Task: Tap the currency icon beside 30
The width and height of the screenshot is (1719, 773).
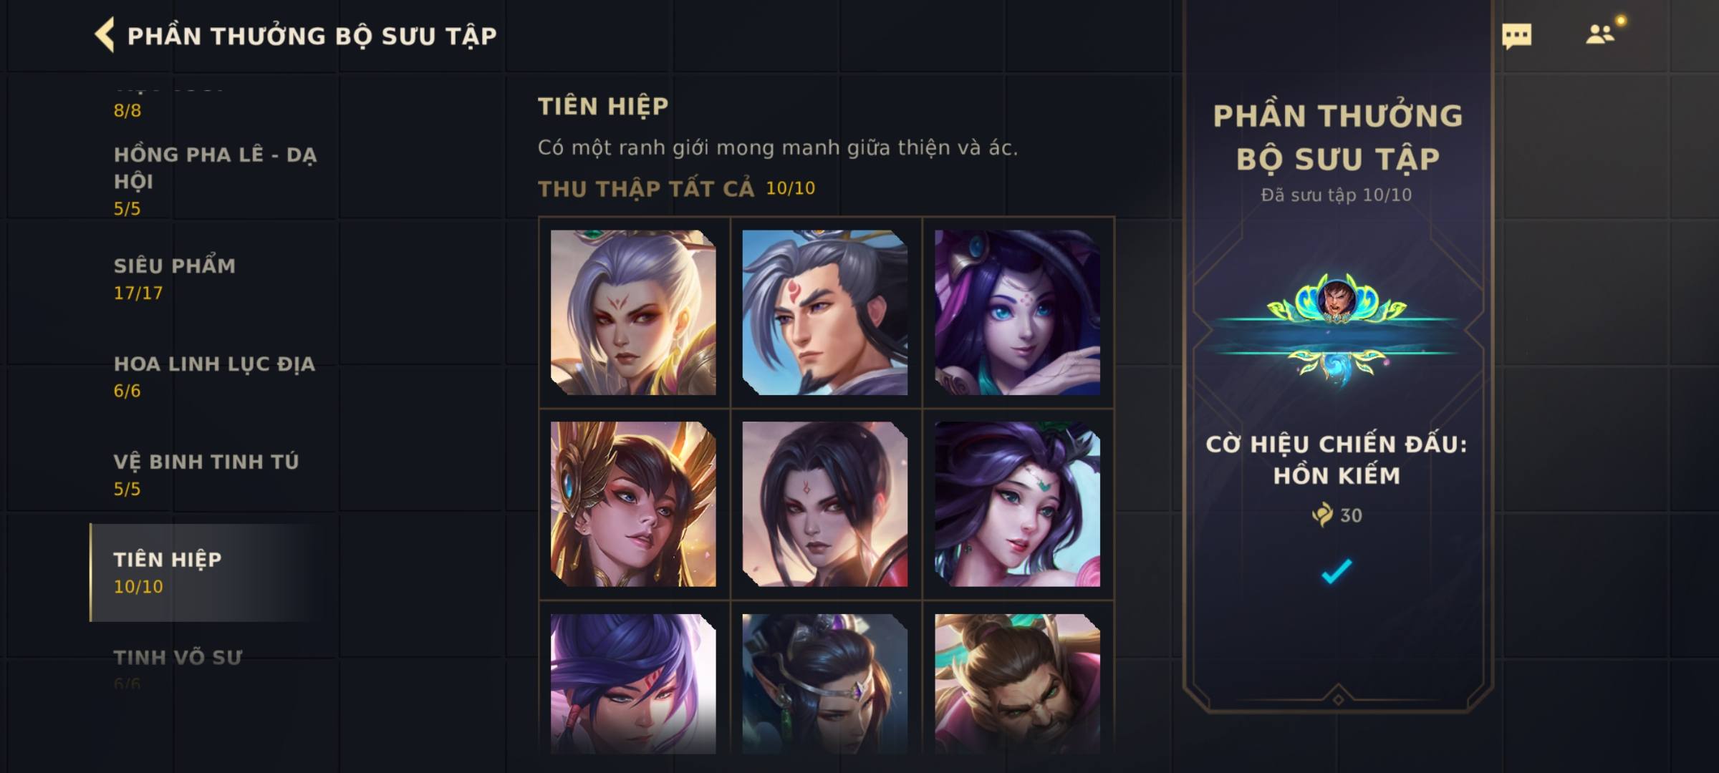Action: [1322, 515]
